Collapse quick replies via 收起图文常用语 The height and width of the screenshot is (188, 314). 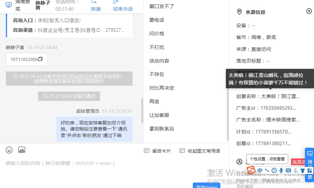coord(200,151)
